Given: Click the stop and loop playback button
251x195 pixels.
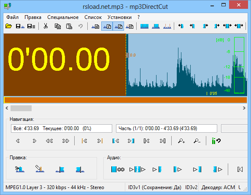Looking at the screenshot, I should (x=118, y=169).
